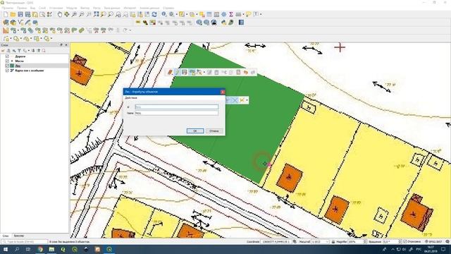
Task: Delete selected feature in floating toolbar
Action: coord(216,72)
